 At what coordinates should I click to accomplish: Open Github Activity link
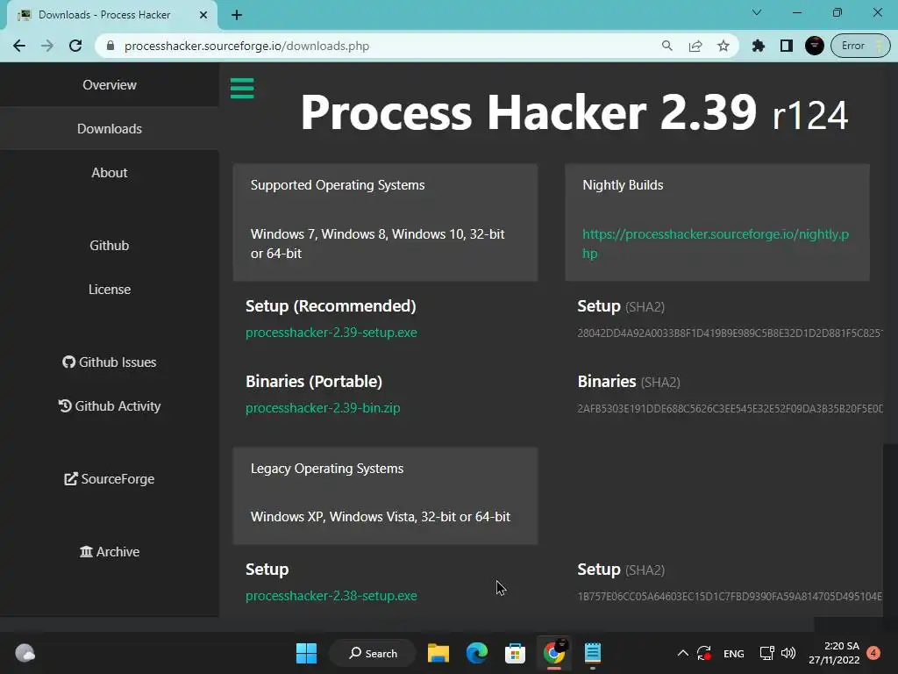click(110, 406)
